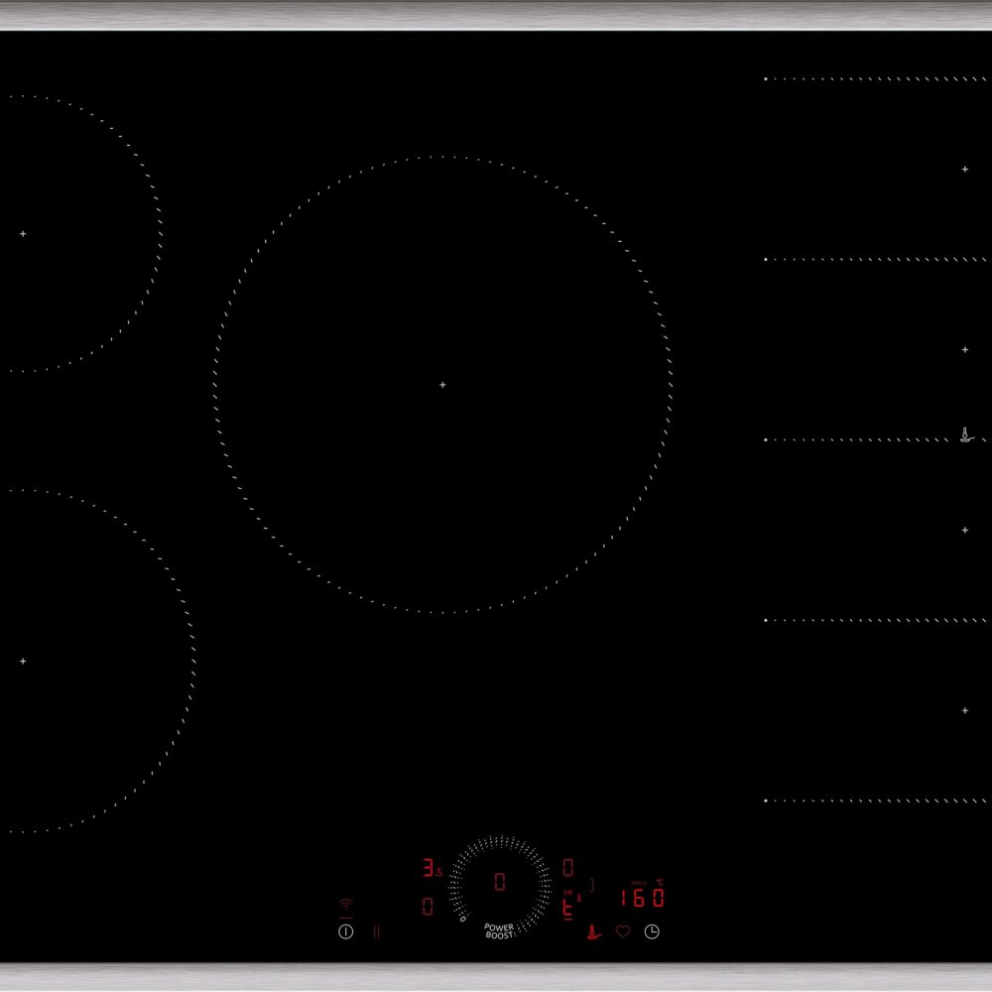Tap the white frying sensor symbol on the flex zone

point(965,434)
